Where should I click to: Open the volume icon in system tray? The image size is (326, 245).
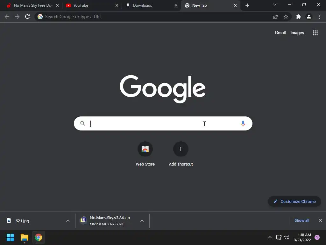pos(287,237)
